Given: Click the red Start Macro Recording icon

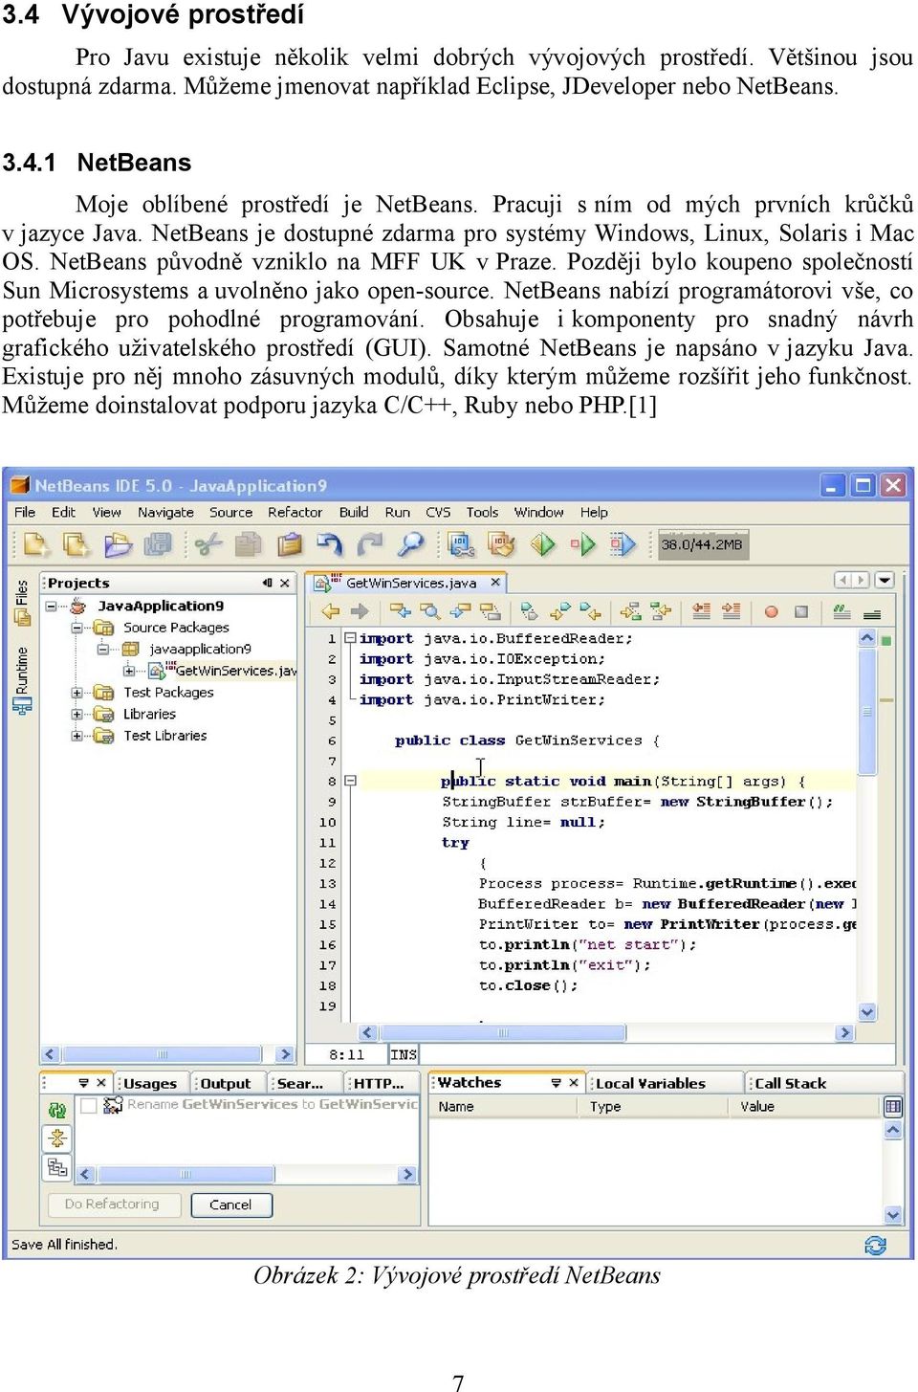Looking at the screenshot, I should click(771, 611).
